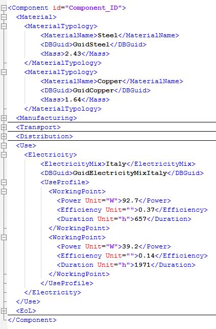Collapse the root Component element fold marker

[x=4, y=8]
